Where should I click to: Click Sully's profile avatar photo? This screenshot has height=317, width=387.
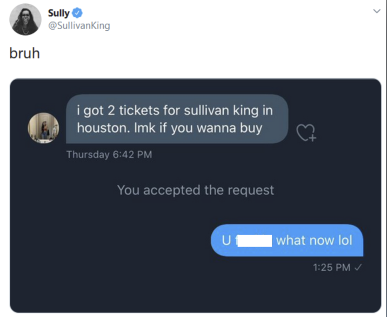click(x=25, y=19)
